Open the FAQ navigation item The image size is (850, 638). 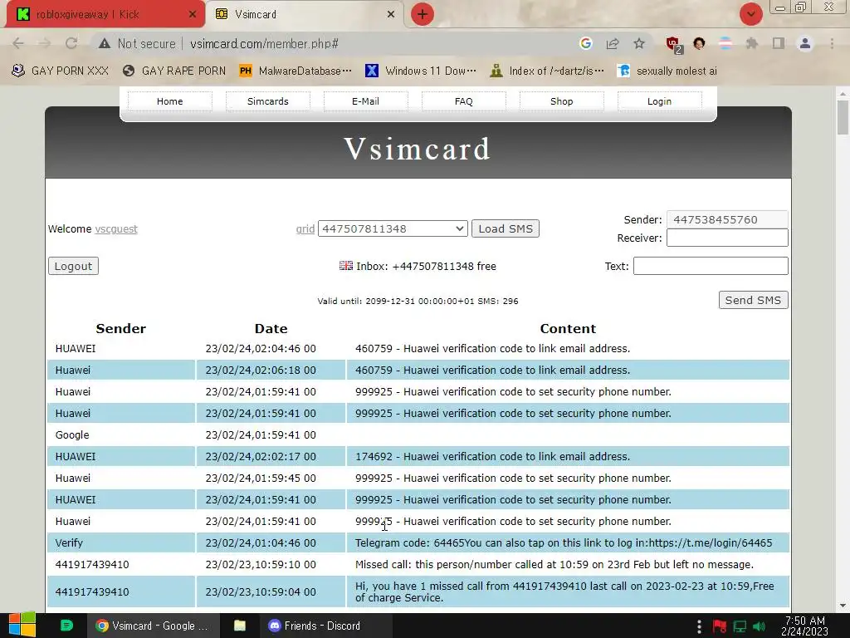click(x=463, y=101)
